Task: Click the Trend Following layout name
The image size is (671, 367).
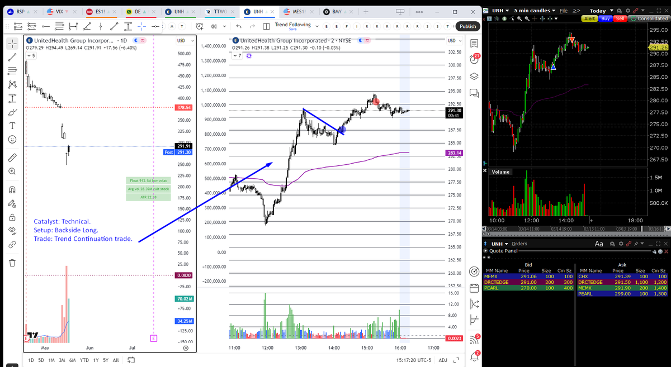Action: point(292,25)
